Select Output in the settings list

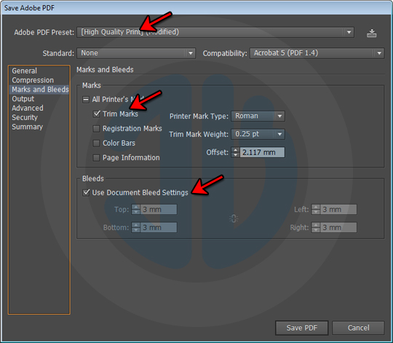[x=23, y=99]
